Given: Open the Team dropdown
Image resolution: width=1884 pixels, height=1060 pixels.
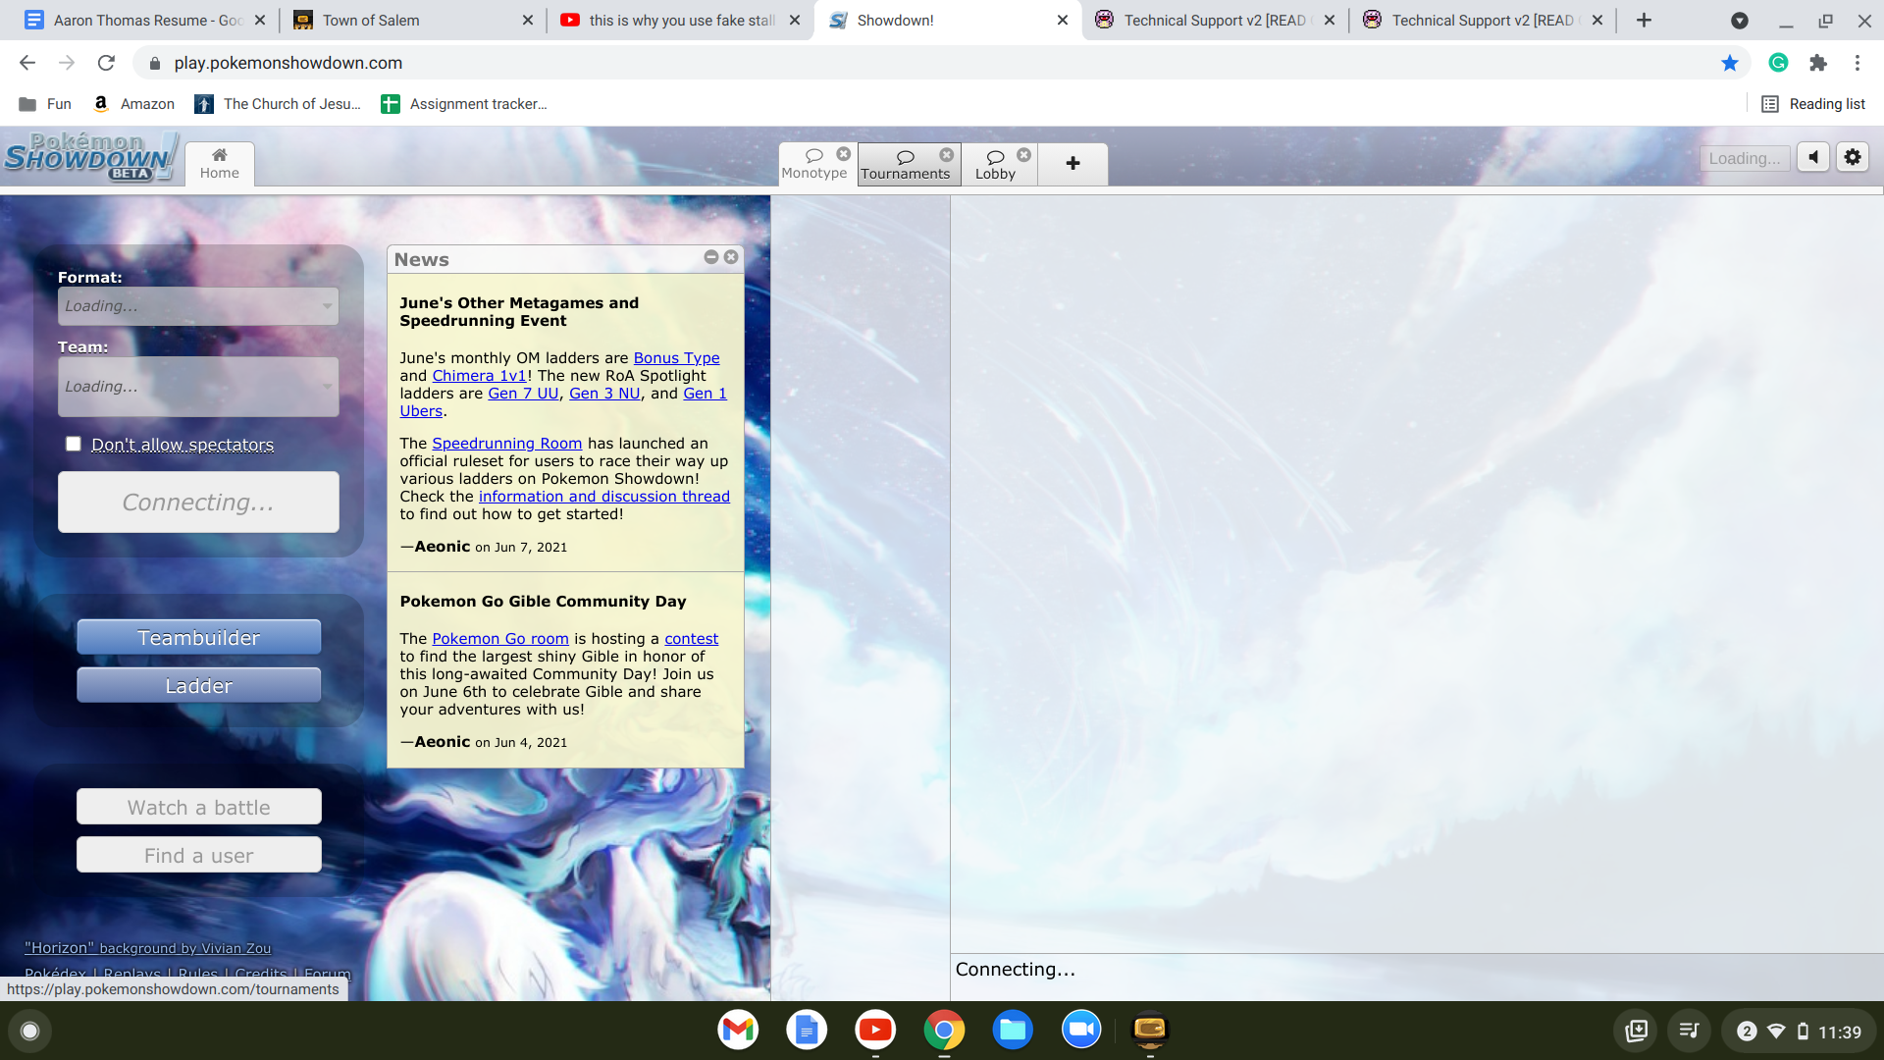Looking at the screenshot, I should (x=198, y=387).
